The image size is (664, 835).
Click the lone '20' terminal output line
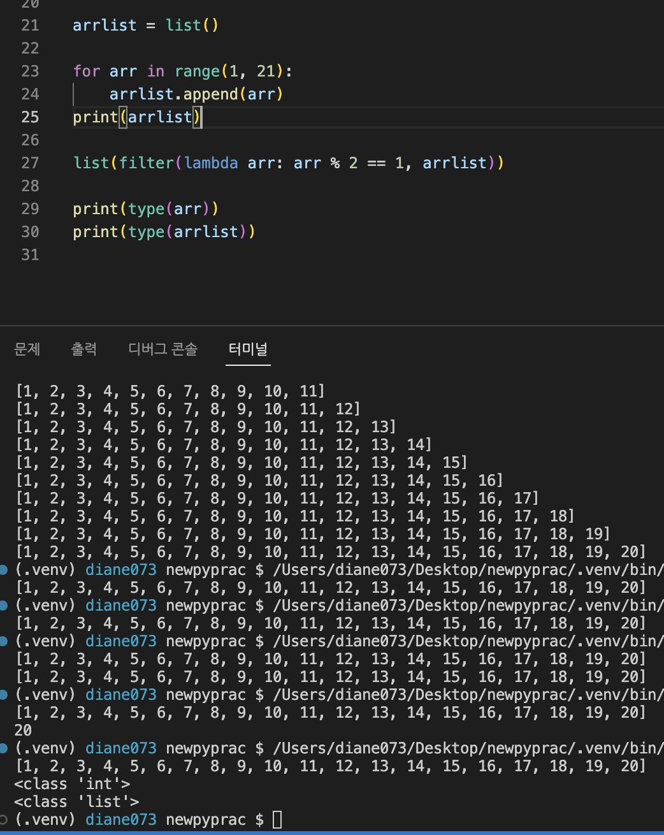[23, 730]
